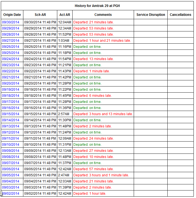The image size is (196, 198).
Task: Click the 12:04AM actual arrival cell
Action: [64, 22]
